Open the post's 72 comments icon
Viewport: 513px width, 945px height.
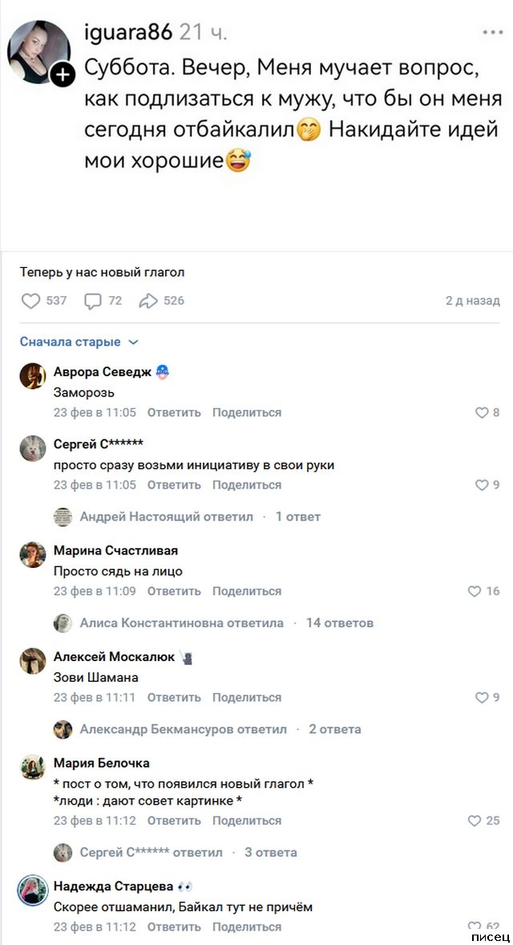[x=93, y=301]
